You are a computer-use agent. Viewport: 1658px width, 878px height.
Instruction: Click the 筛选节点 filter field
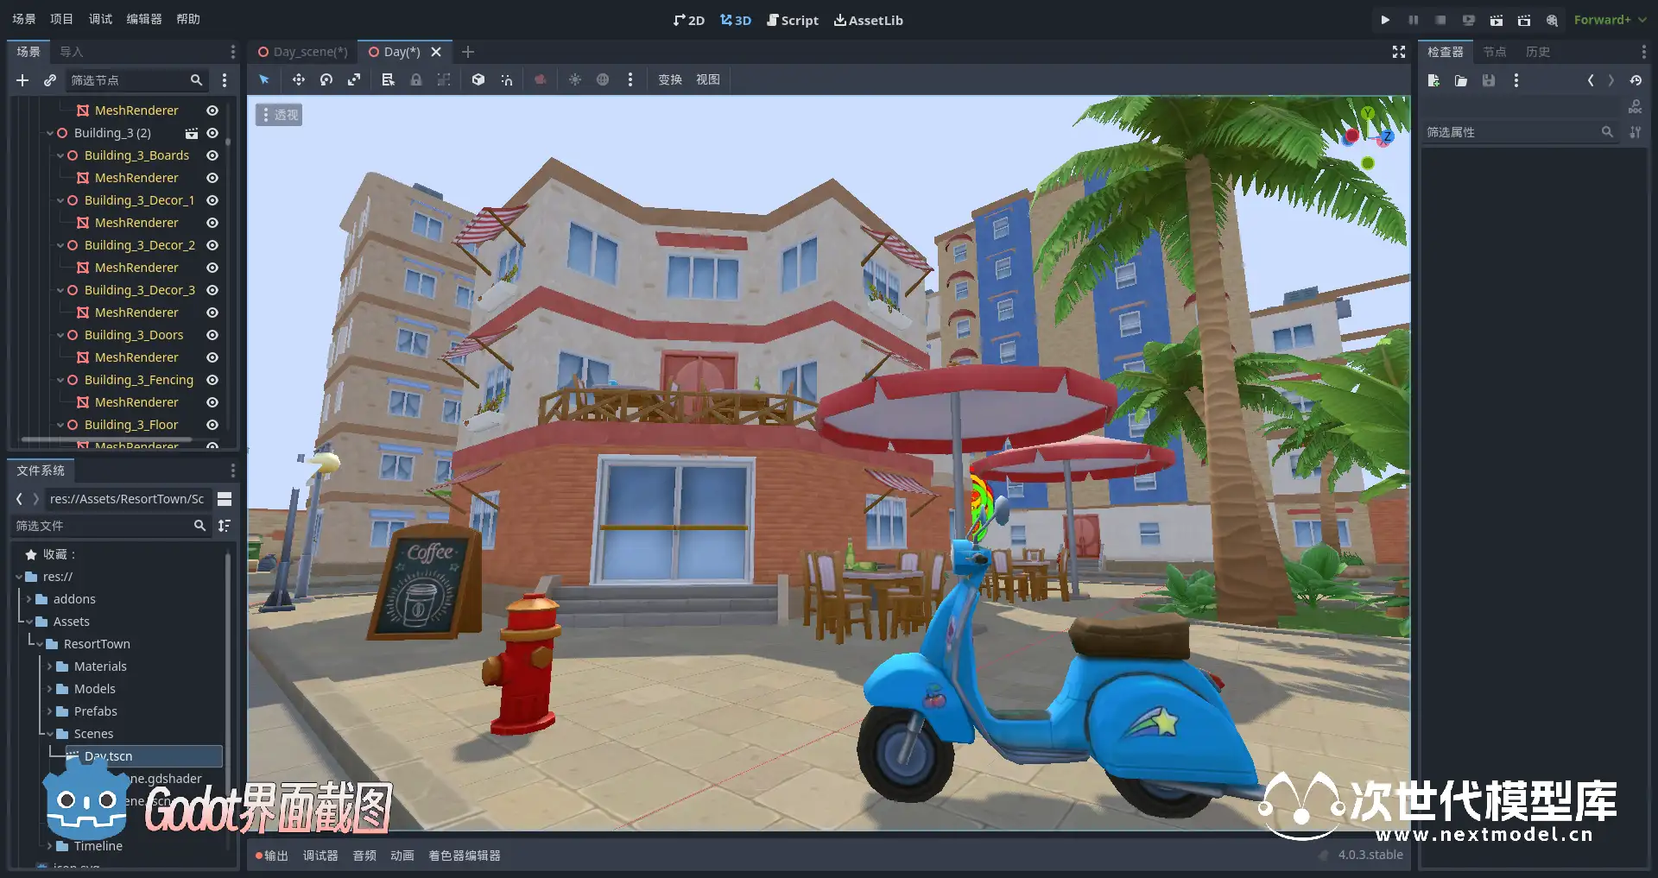pos(130,80)
